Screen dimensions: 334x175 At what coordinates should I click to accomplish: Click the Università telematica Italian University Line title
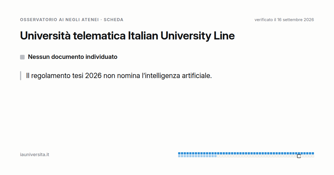click(x=127, y=36)
